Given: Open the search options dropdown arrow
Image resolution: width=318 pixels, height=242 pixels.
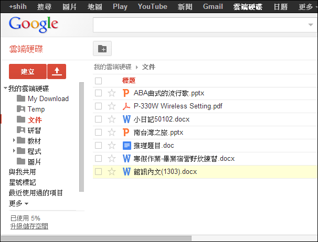Looking at the screenshot, I should (x=311, y=25).
